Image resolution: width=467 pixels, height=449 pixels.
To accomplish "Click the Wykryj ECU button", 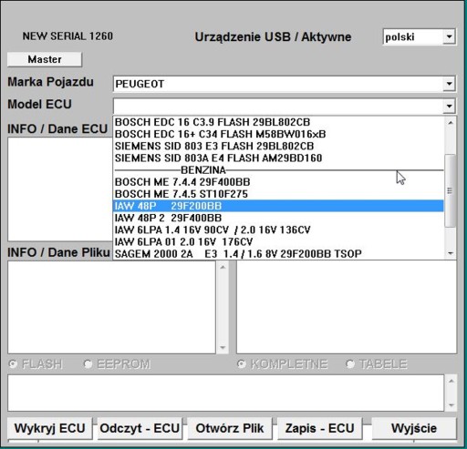I will coord(49,428).
